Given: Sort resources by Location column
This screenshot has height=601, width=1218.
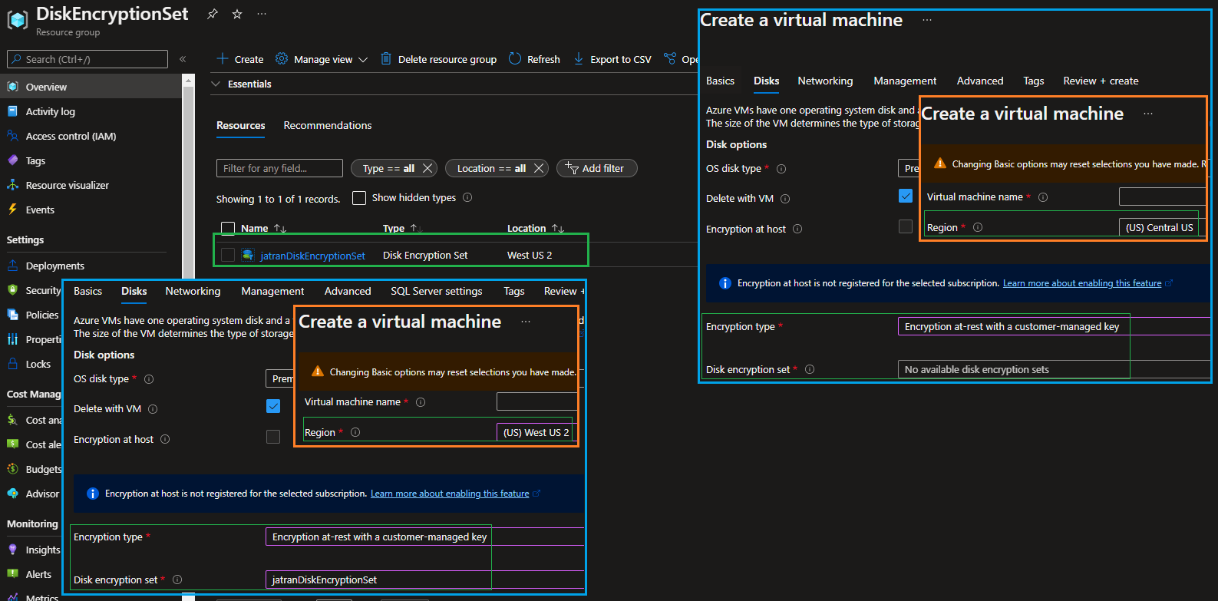Looking at the screenshot, I should 536,228.
